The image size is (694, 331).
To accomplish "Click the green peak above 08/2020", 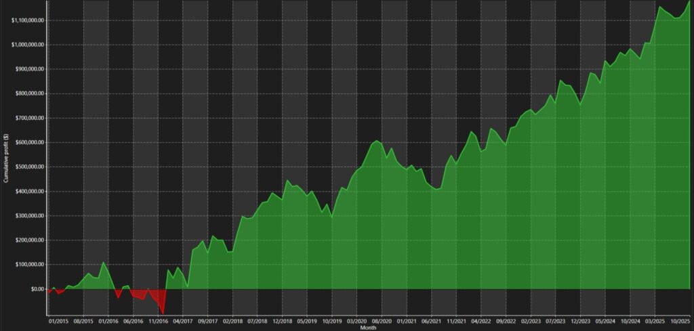I will (377, 141).
